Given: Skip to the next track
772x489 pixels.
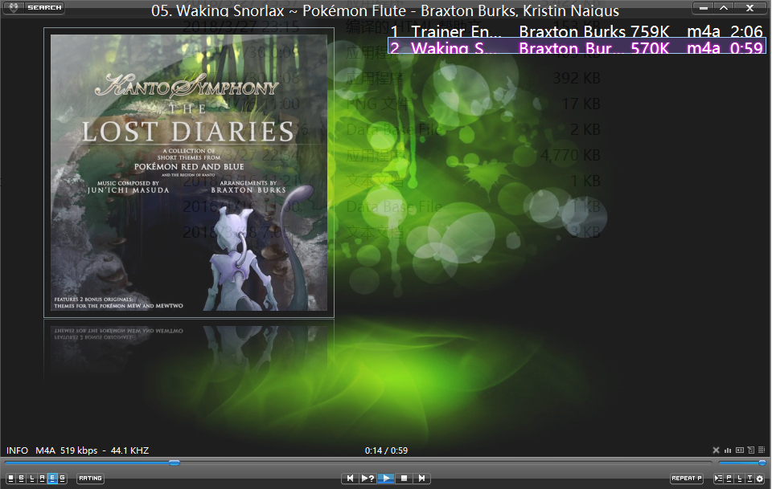Looking at the screenshot, I should click(x=422, y=479).
